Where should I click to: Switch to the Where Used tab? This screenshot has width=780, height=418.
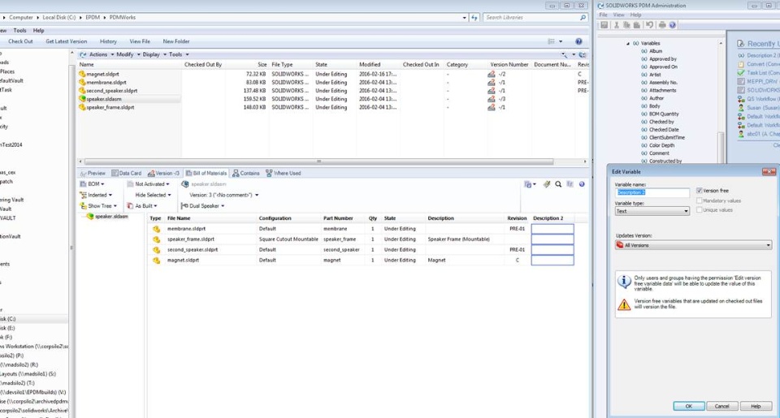point(284,174)
